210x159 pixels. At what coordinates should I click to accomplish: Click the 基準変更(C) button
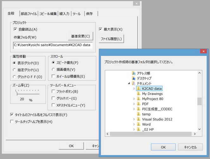point(80,36)
